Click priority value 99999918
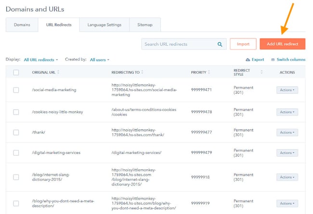The image size is (313, 214). 200,177
